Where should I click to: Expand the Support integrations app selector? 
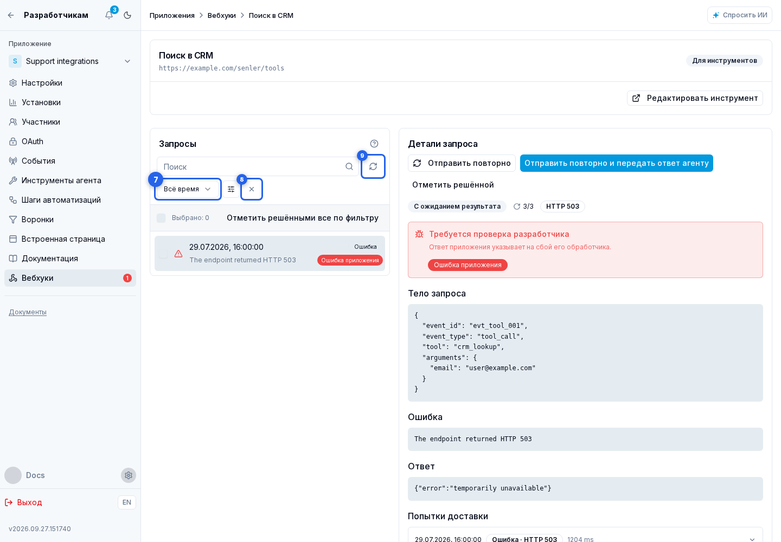pos(71,61)
